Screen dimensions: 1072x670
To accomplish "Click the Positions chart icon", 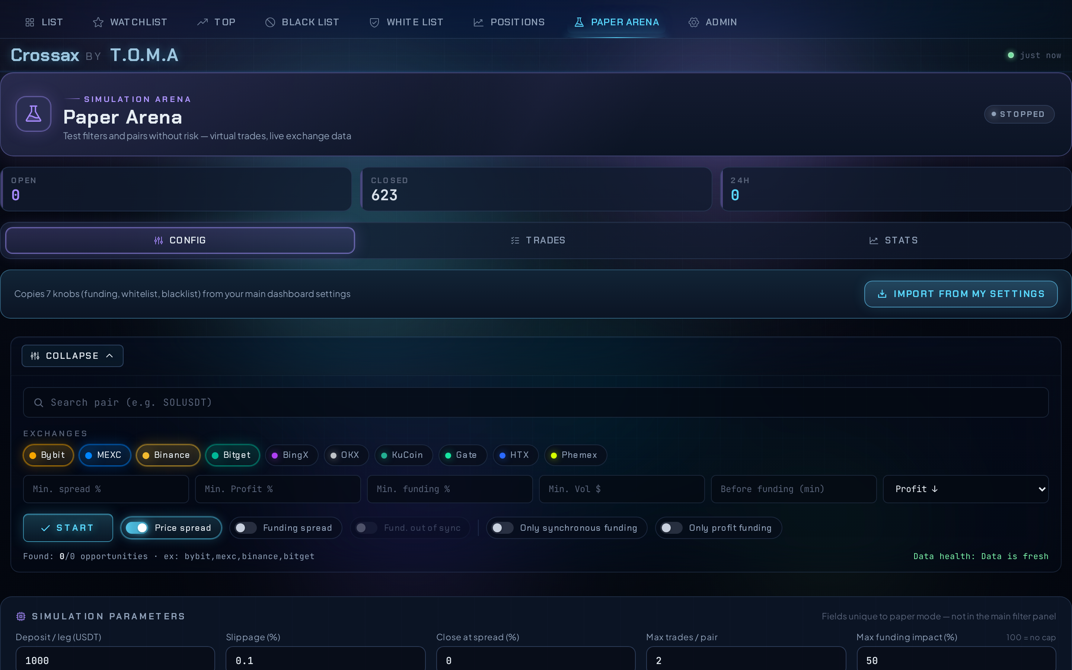I will (478, 22).
